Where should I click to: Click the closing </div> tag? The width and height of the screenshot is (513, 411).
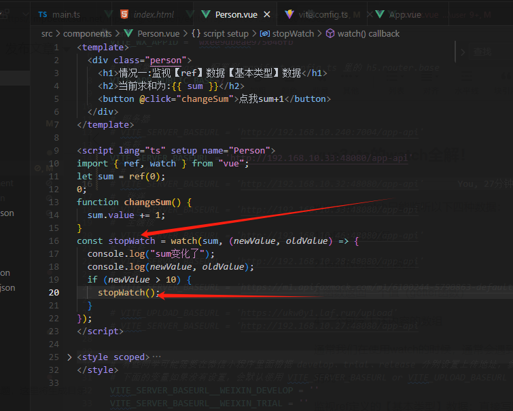point(103,112)
